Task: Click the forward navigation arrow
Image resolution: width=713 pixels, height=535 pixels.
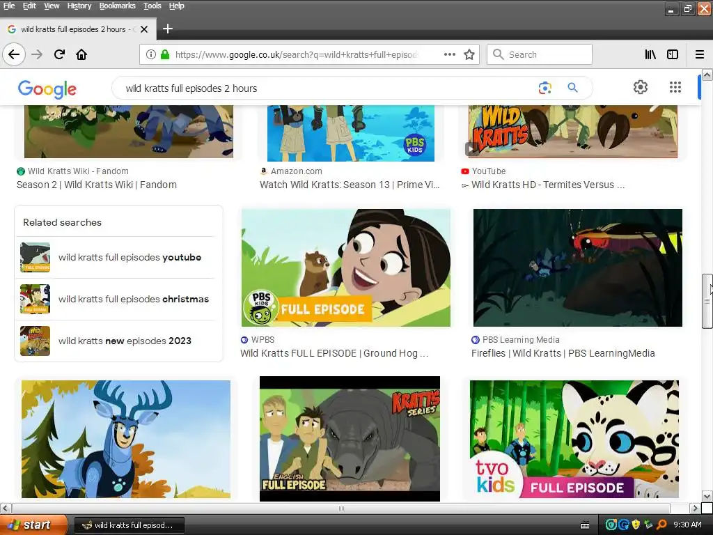Action: [x=37, y=54]
